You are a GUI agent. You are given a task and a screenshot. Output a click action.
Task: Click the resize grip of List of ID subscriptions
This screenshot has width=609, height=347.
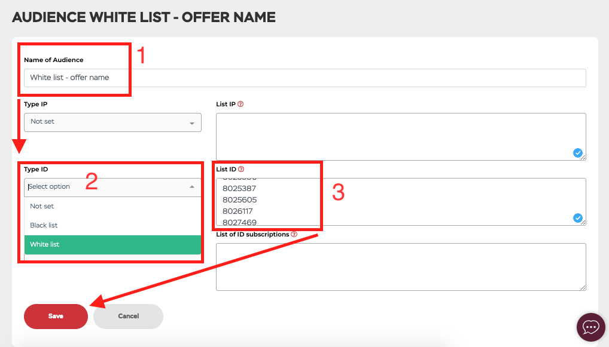coord(583,287)
